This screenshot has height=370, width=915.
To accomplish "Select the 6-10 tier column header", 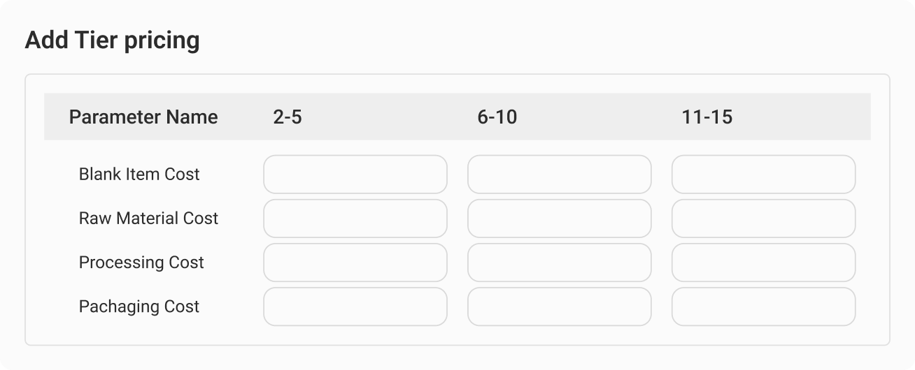I will (497, 117).
